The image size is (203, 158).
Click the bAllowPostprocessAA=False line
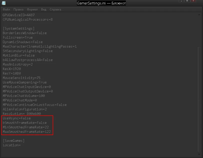tap(27, 60)
